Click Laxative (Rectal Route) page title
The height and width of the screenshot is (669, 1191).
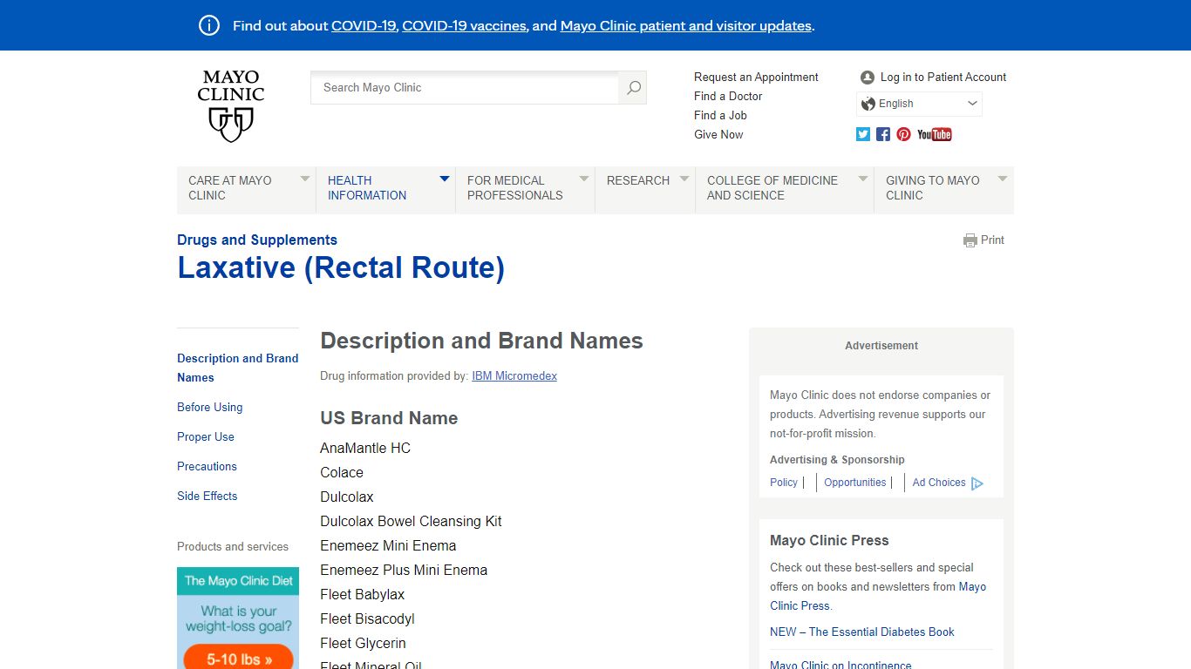click(x=341, y=268)
